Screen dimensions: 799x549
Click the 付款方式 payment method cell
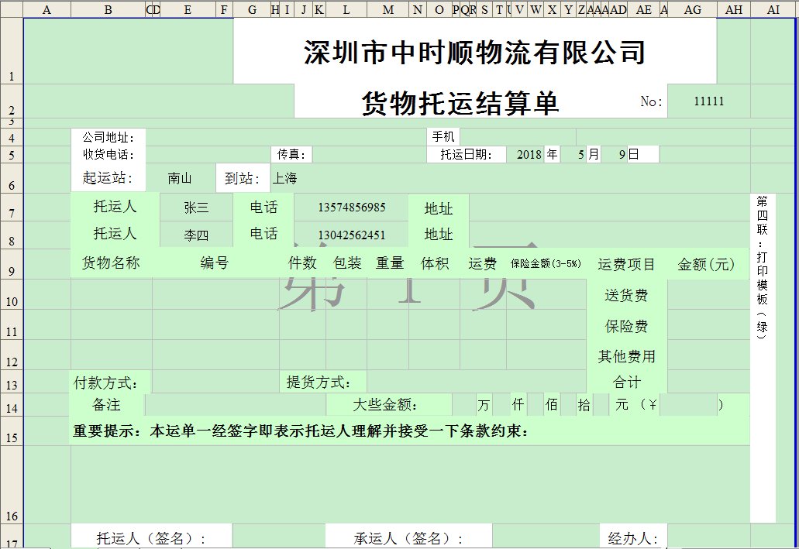pos(108,382)
